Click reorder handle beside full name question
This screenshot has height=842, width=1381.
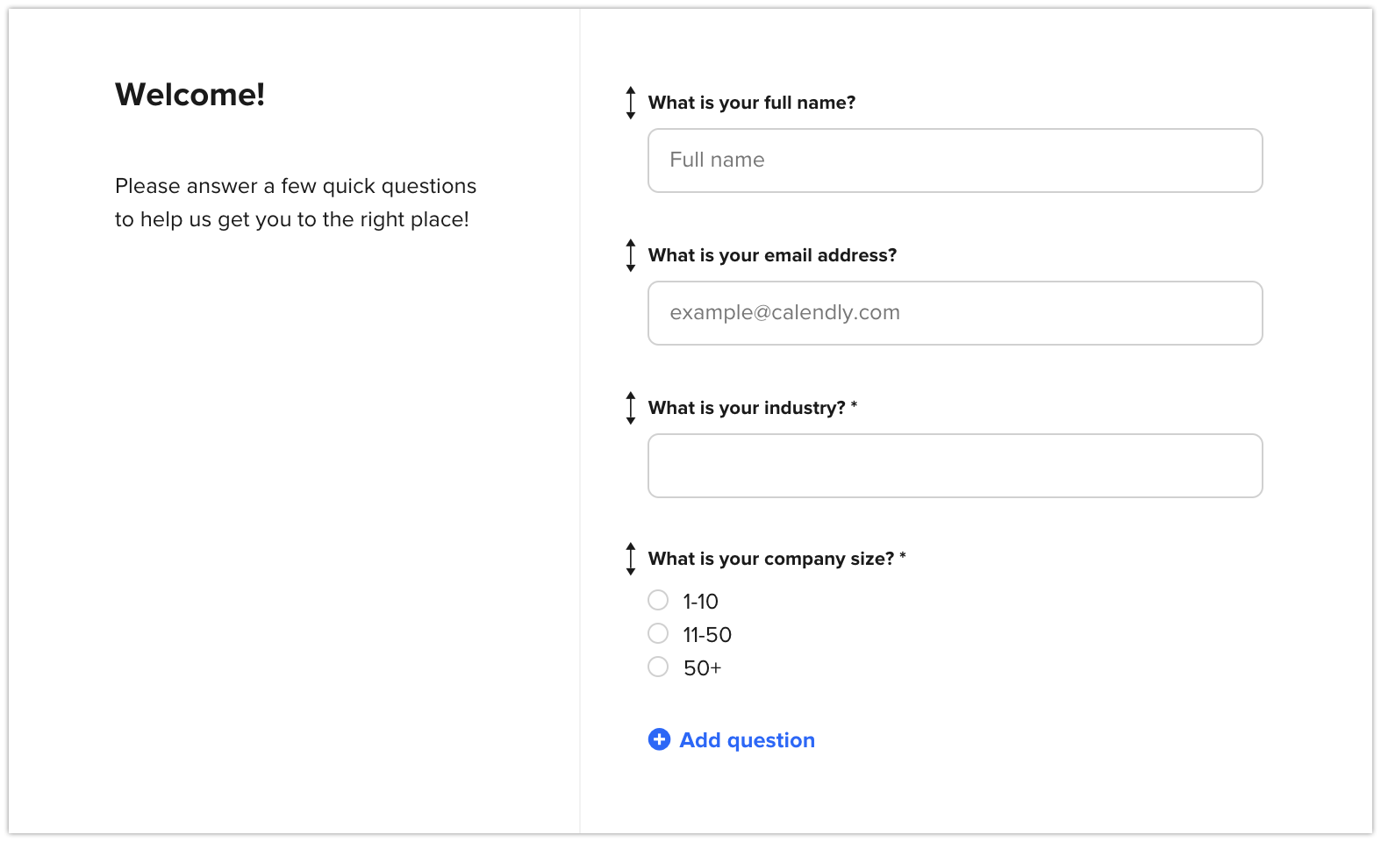(630, 103)
